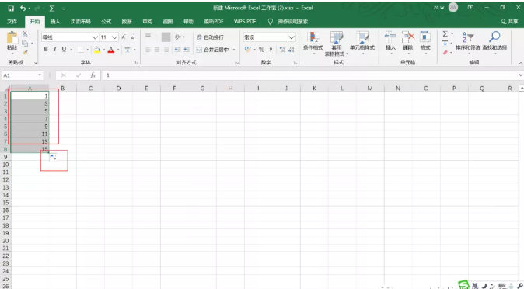This screenshot has height=289, width=524.
Task: Toggle Wrap Text (自动换行)
Action: 210,37
